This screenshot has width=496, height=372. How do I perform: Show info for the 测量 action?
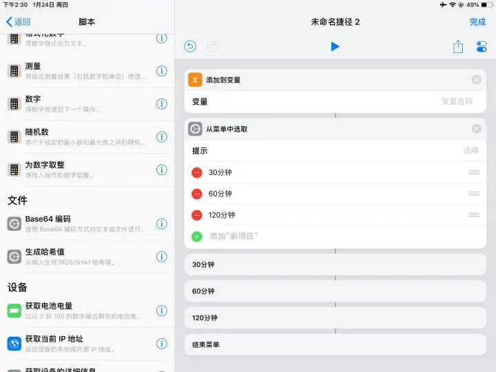[162, 71]
